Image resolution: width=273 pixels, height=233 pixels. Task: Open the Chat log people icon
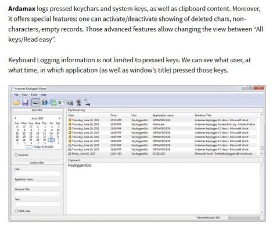(53, 103)
